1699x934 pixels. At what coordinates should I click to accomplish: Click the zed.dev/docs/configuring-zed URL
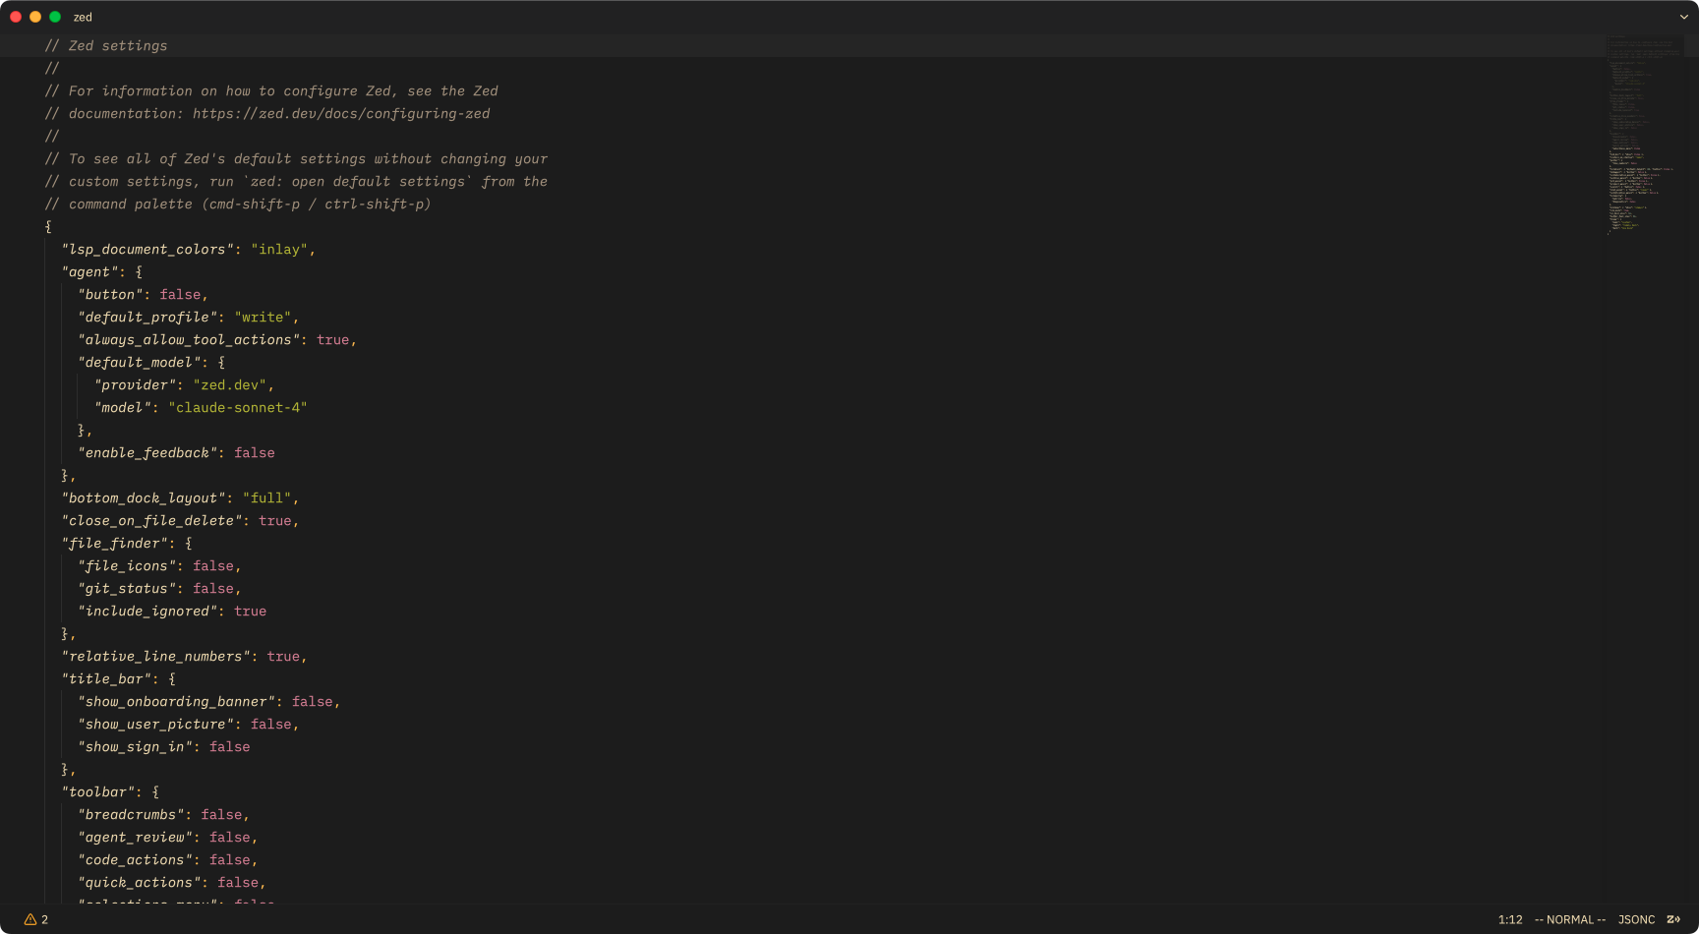coord(341,114)
